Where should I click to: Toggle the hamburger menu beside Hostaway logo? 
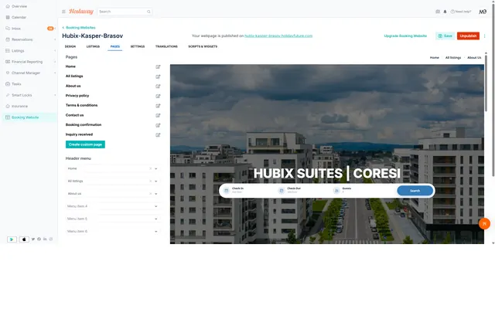click(x=63, y=12)
